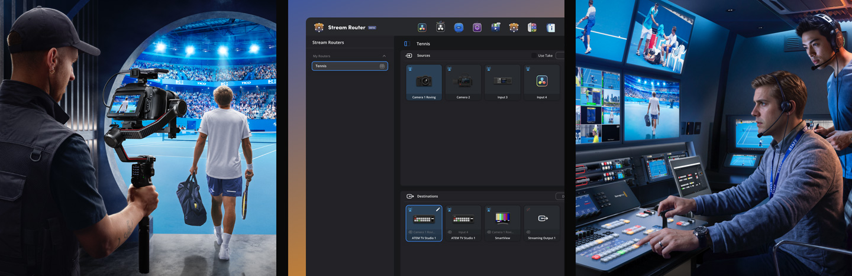Select ATEM TV Studio 1 fed by Input 4
This screenshot has height=276, width=852.
463,223
